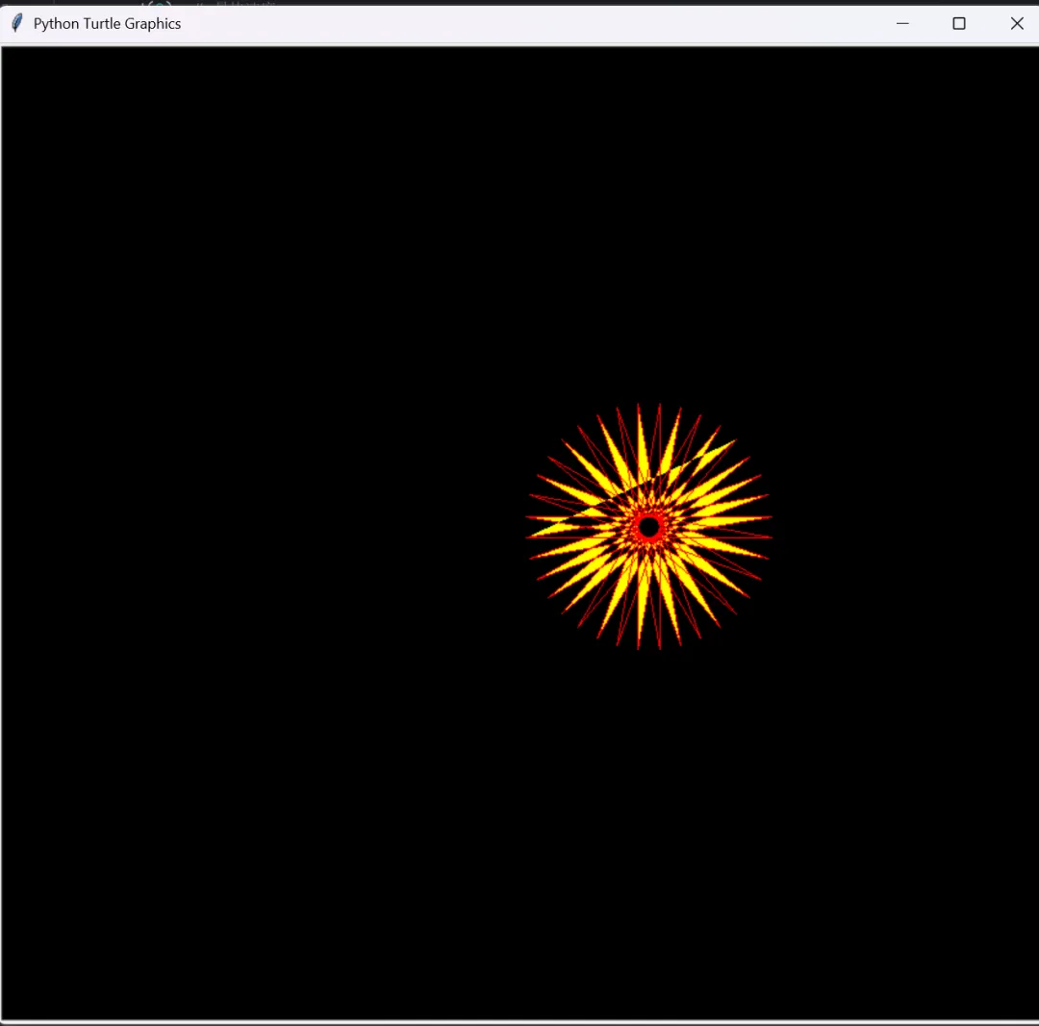Click the Python Turtle Graphics feather icon
Viewport: 1039px width, 1026px height.
click(x=17, y=23)
